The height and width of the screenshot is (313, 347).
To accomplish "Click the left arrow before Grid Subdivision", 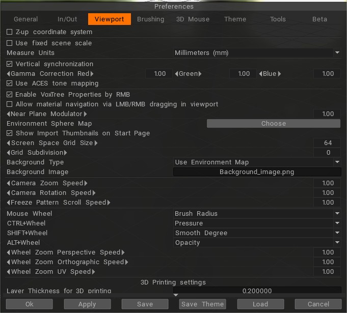I will coord(9,153).
